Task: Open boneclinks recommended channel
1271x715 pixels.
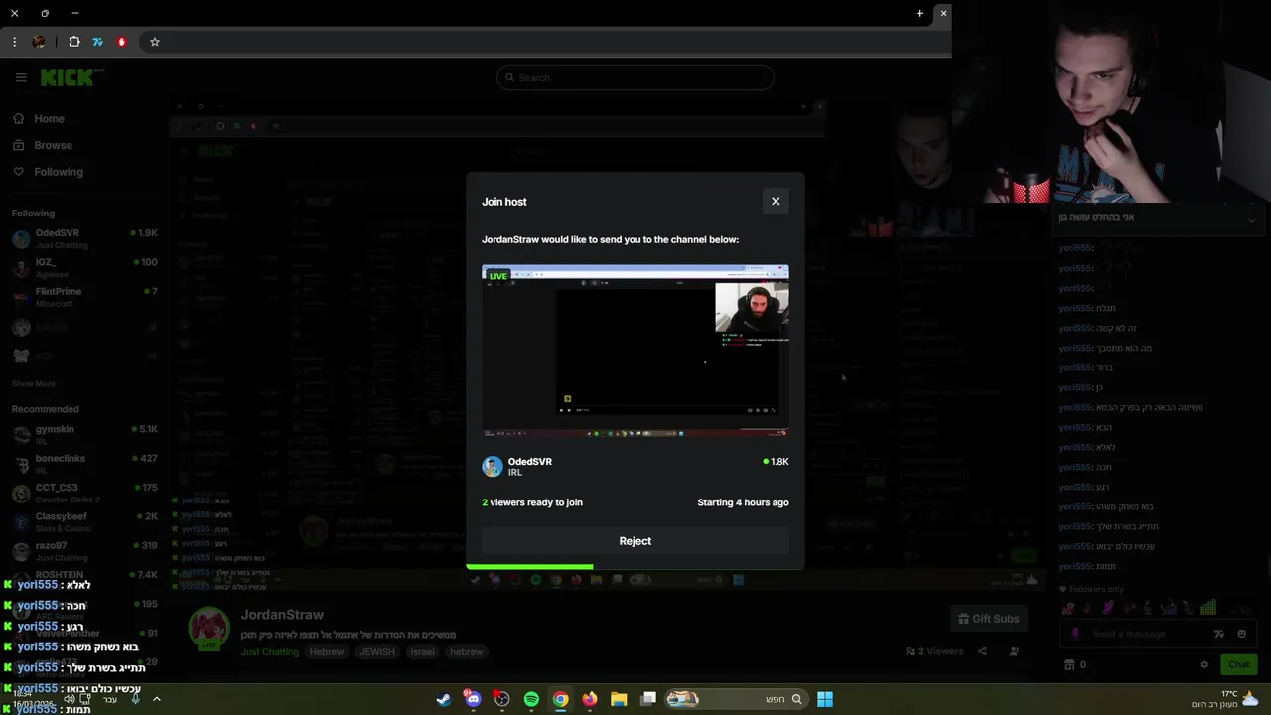Action: point(84,463)
